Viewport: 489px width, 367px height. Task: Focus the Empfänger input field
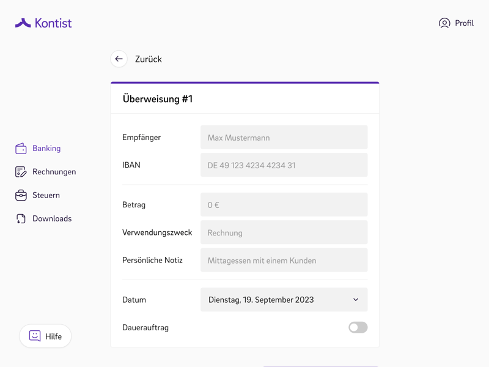pyautogui.click(x=284, y=138)
